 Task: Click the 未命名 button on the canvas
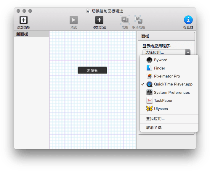click(92, 70)
